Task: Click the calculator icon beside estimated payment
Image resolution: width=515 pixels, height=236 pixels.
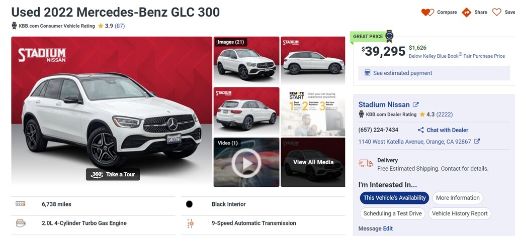Action: point(368,73)
